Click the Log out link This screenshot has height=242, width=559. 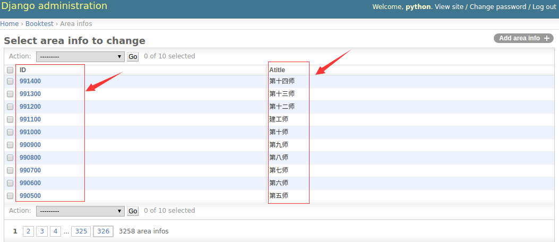point(544,6)
